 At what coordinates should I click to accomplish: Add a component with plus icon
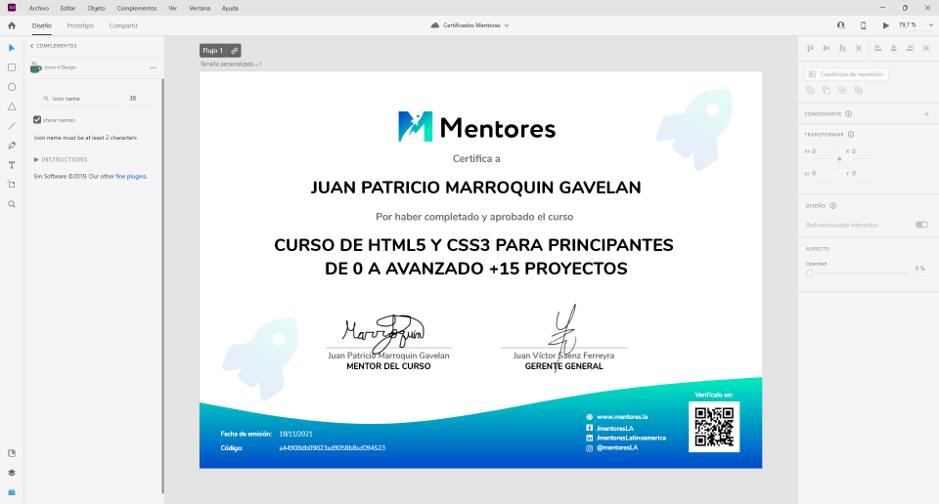(x=926, y=114)
